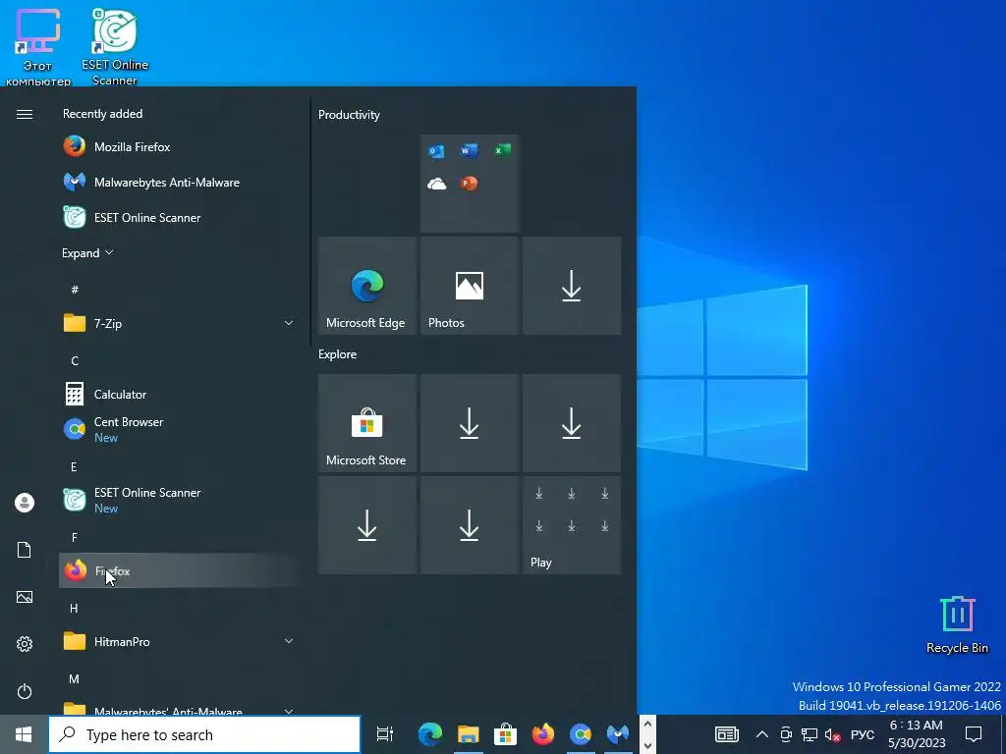Open Settings gear in Start sidebar
Screen dimensions: 1006x754
25,644
